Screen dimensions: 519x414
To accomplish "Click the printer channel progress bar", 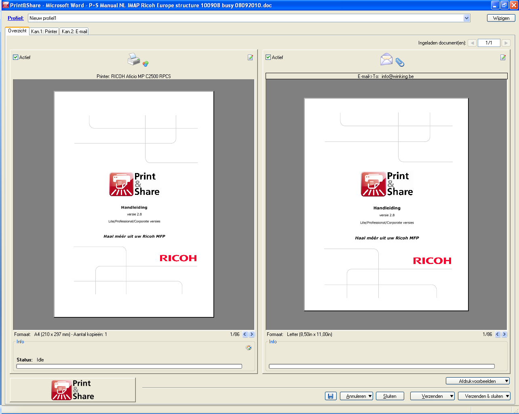I will [129, 366].
